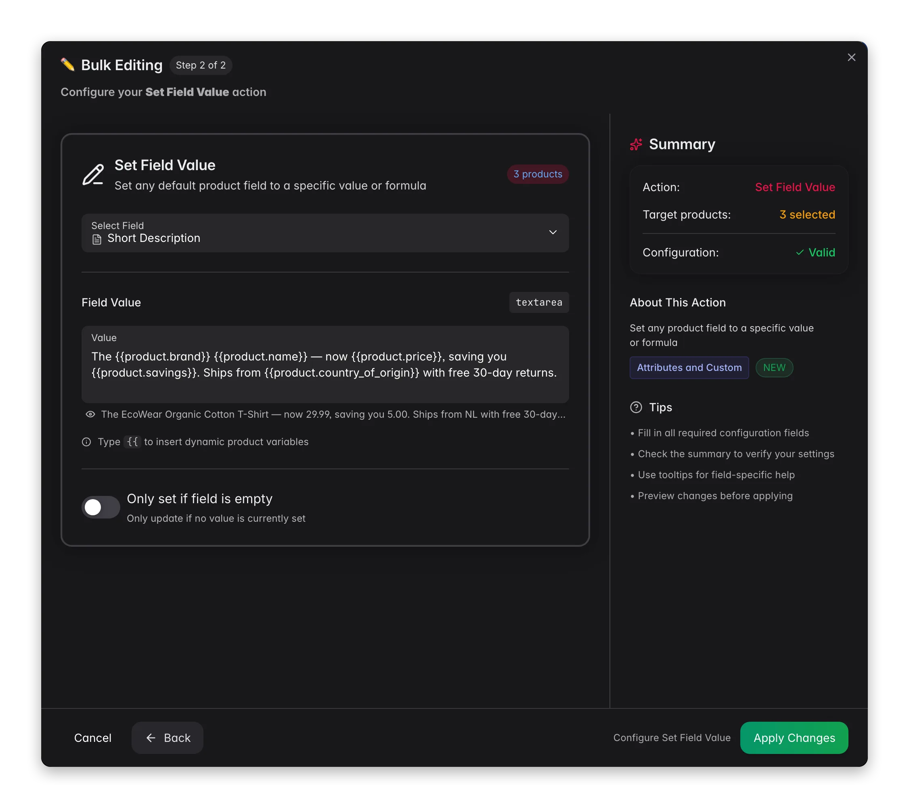The width and height of the screenshot is (909, 808).
Task: Click the Cancel button
Action: [x=92, y=737]
